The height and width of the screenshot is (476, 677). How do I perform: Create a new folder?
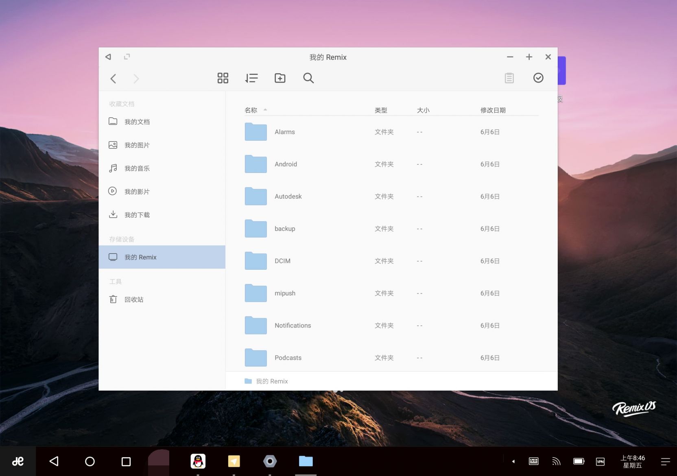[280, 78]
